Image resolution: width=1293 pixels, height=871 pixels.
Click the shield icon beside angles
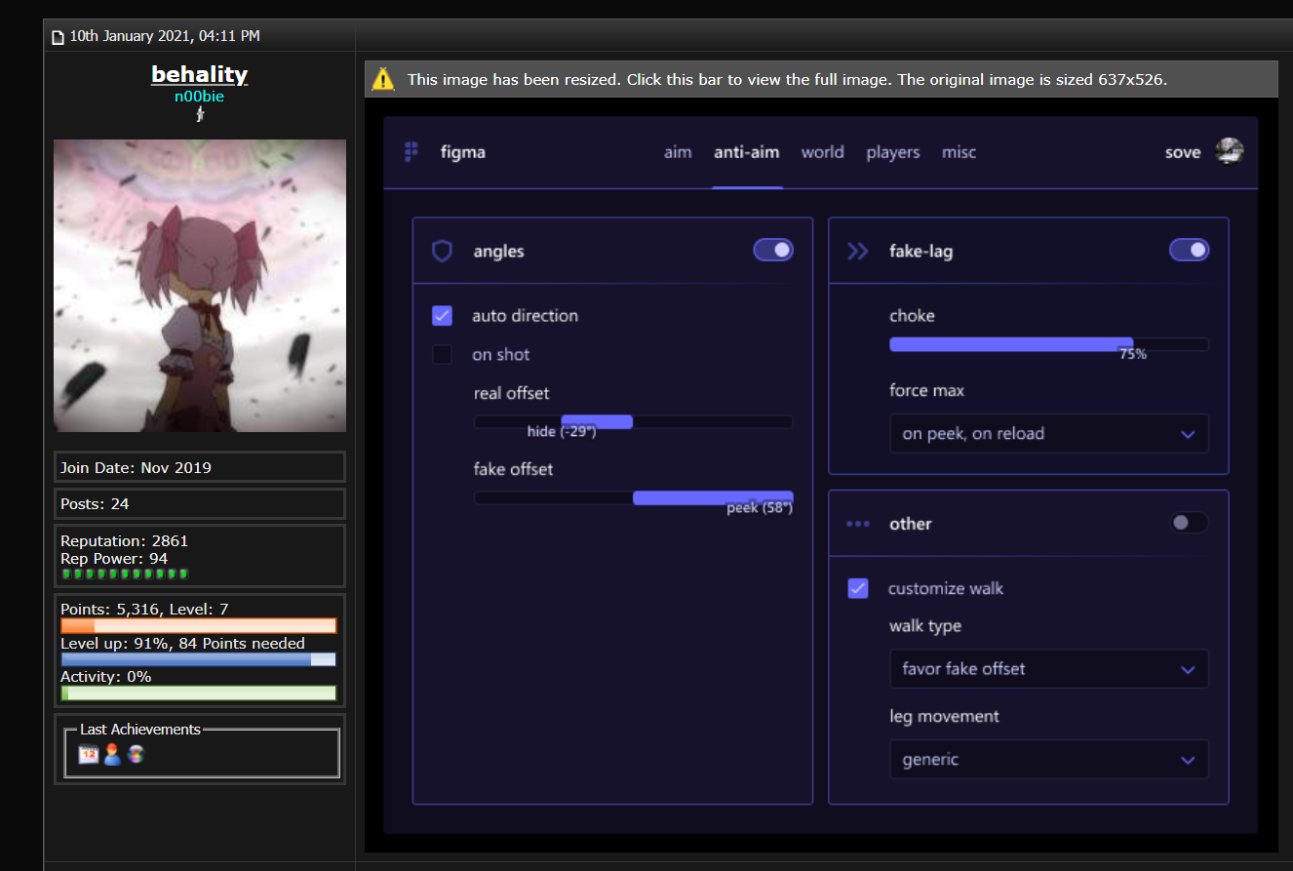(x=442, y=252)
